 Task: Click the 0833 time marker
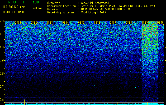(50, 23)
